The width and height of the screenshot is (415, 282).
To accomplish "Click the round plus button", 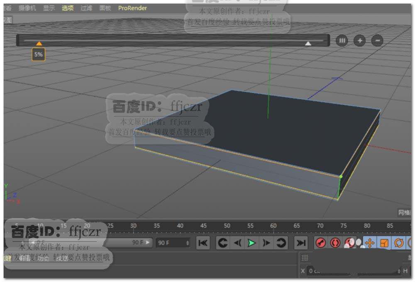I will pos(359,41).
